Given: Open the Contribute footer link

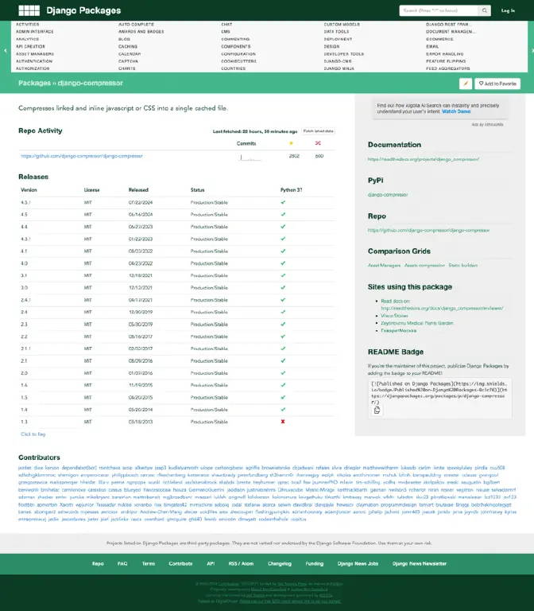Looking at the screenshot, I should click(180, 563).
